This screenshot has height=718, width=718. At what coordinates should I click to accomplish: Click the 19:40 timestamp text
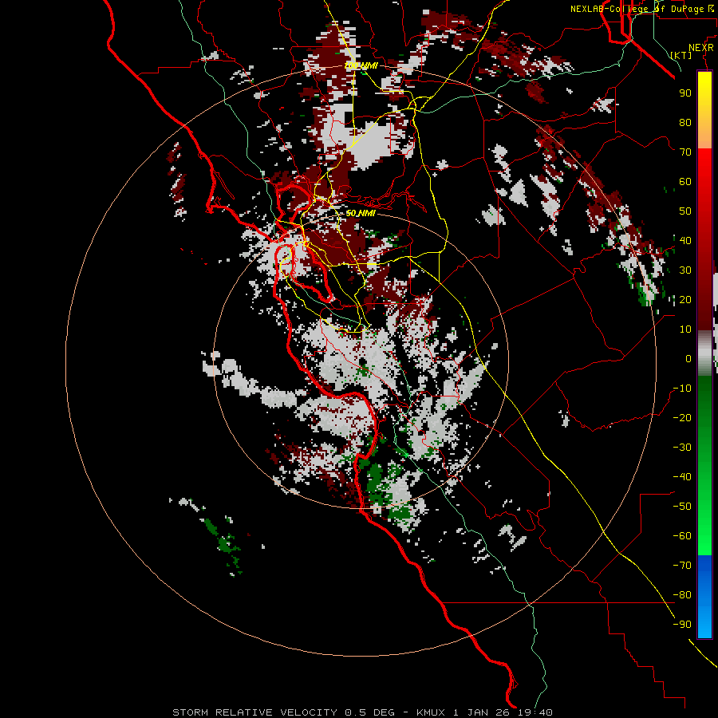coord(535,712)
